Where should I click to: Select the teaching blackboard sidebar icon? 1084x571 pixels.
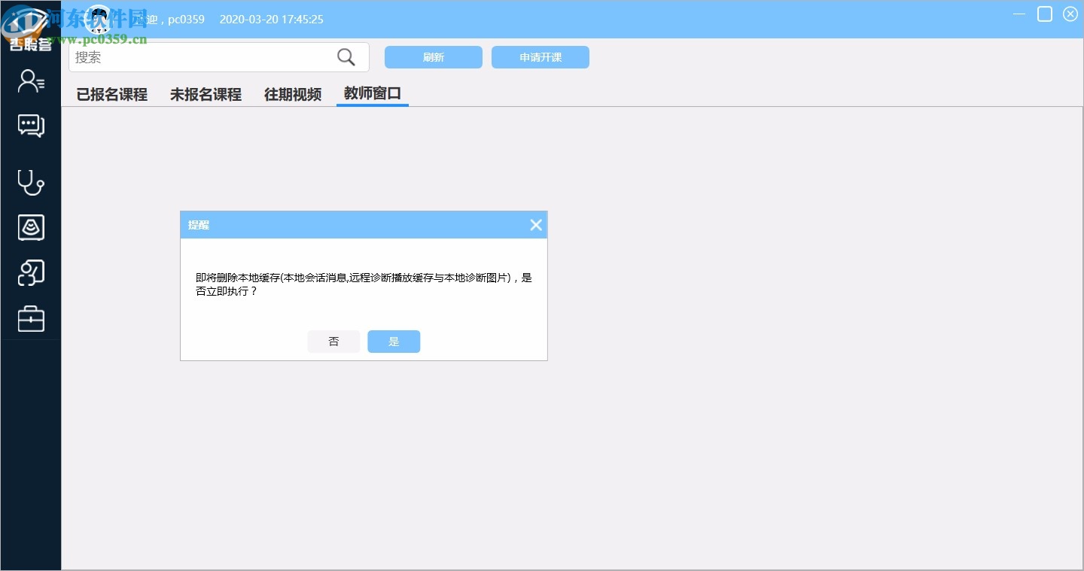click(30, 272)
